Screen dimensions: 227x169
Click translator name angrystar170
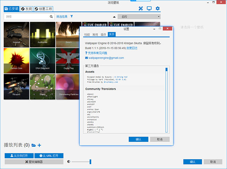(x=93, y=112)
